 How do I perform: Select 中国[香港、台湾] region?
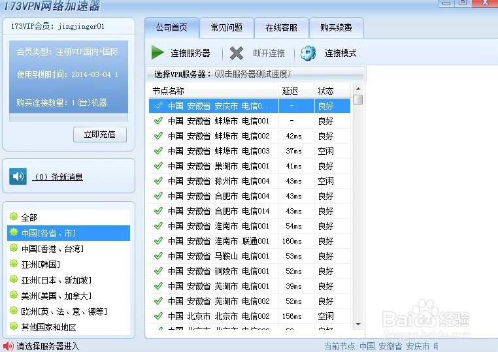coord(69,249)
